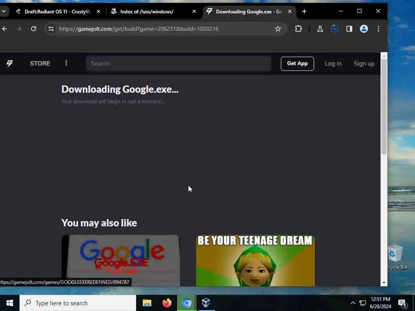
Task: Click the Downloading Google.exe... heading
Action: [120, 89]
